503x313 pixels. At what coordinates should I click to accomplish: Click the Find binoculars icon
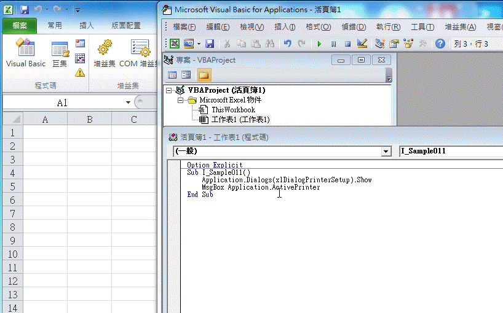269,44
